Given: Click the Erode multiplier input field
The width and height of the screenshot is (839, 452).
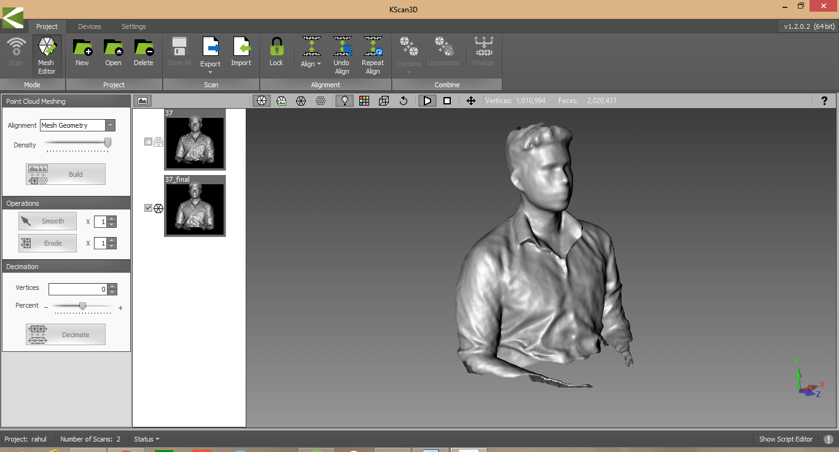Looking at the screenshot, I should click(x=101, y=244).
